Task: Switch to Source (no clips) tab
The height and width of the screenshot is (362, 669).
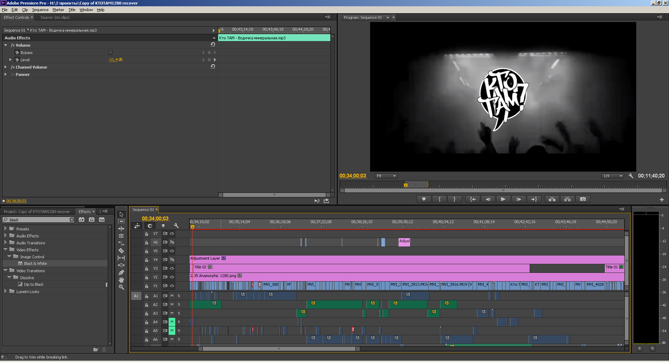Action: click(x=55, y=17)
